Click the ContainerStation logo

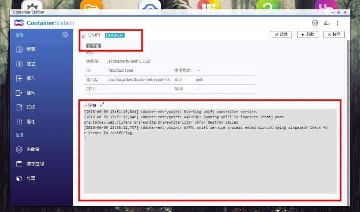pyautogui.click(x=44, y=23)
